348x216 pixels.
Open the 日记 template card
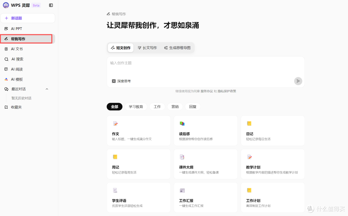pos(273,131)
